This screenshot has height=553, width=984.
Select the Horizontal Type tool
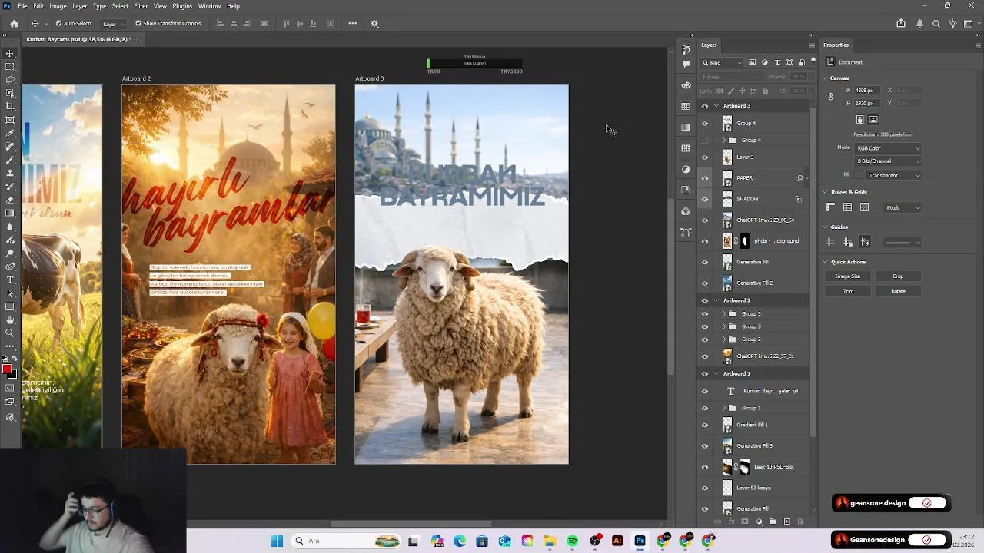10,280
